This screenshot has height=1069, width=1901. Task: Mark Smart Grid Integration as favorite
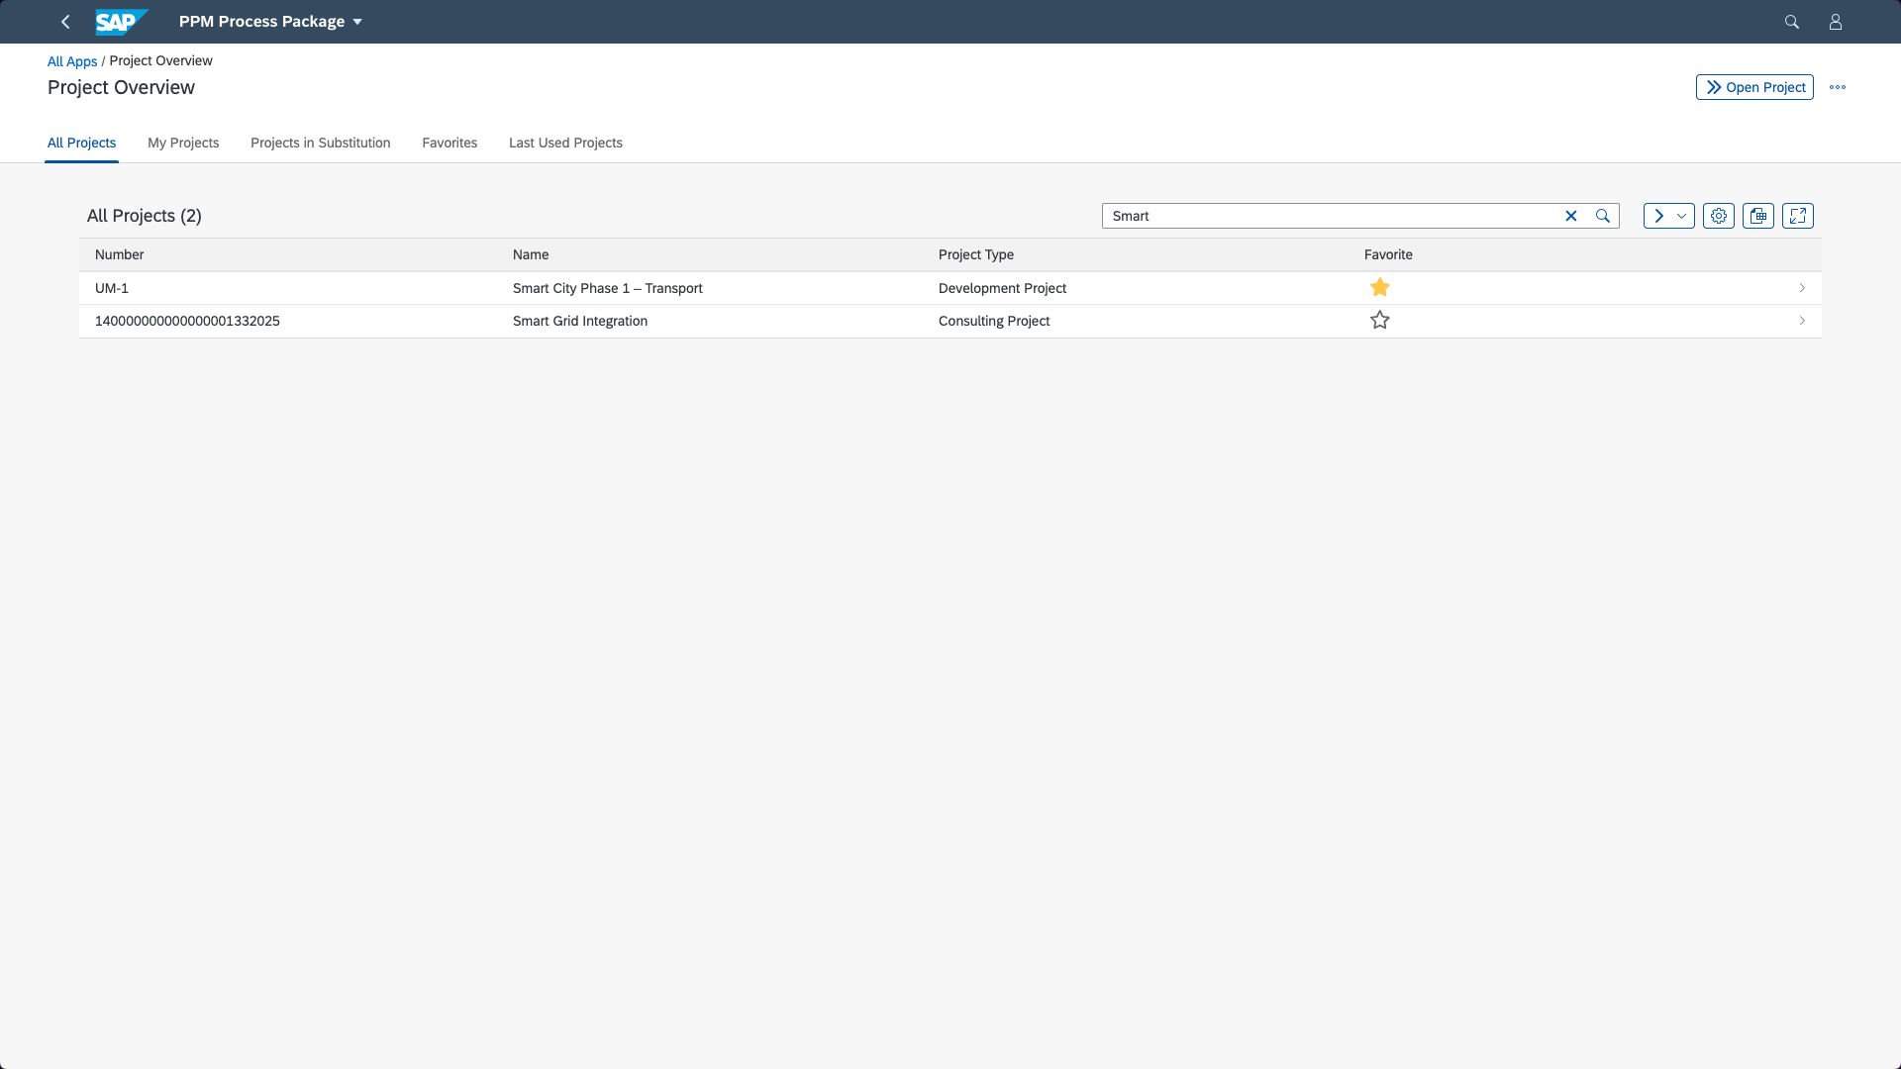click(1379, 320)
